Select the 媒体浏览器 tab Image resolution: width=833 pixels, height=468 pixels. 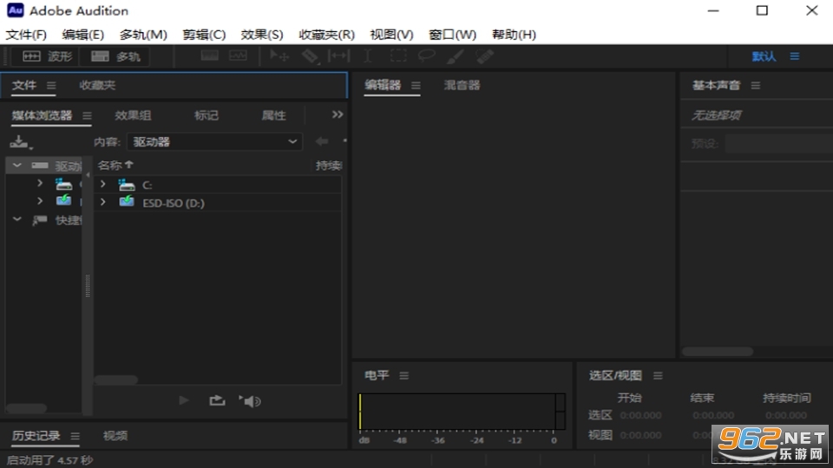42,115
